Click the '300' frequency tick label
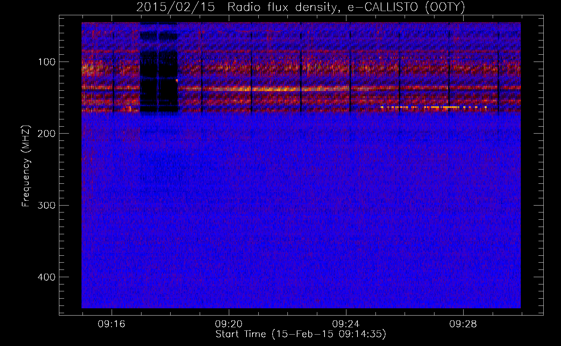The image size is (561, 346). 46,206
